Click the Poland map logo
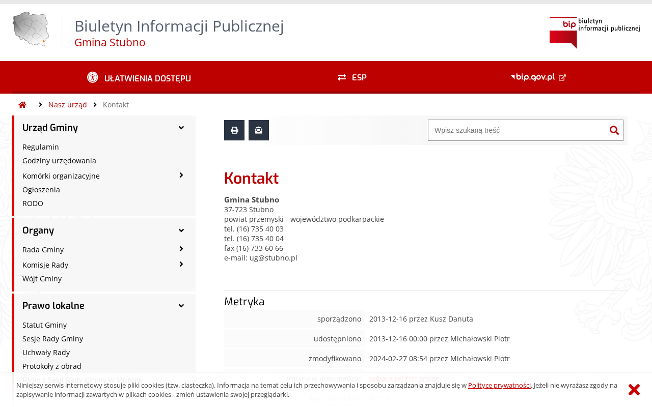The image size is (652, 407). [x=31, y=30]
